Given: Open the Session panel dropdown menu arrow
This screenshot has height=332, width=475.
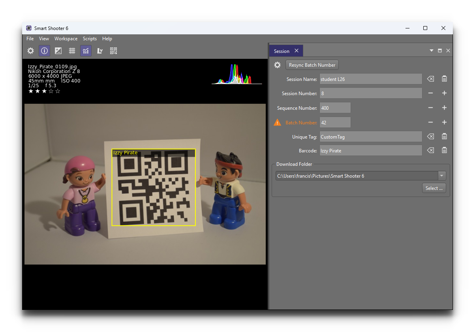Looking at the screenshot, I should pos(432,51).
